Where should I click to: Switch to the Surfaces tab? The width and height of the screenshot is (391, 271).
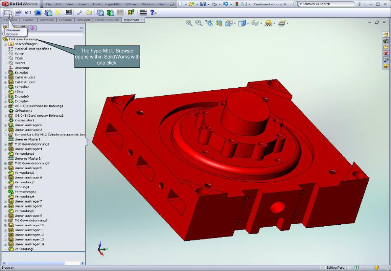click(x=47, y=20)
